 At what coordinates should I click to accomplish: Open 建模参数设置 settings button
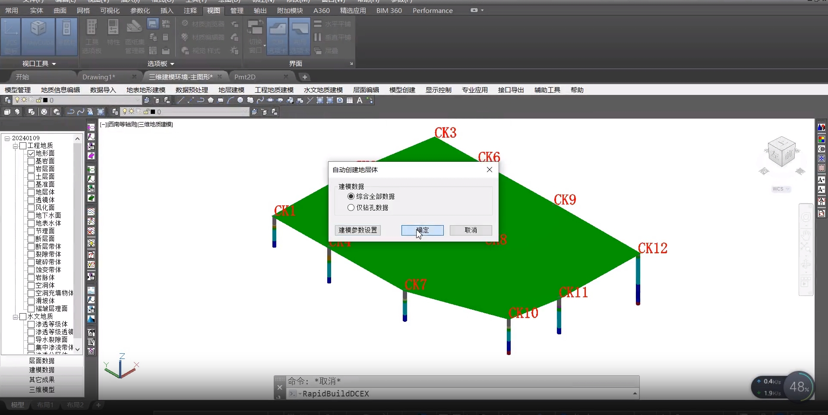357,230
